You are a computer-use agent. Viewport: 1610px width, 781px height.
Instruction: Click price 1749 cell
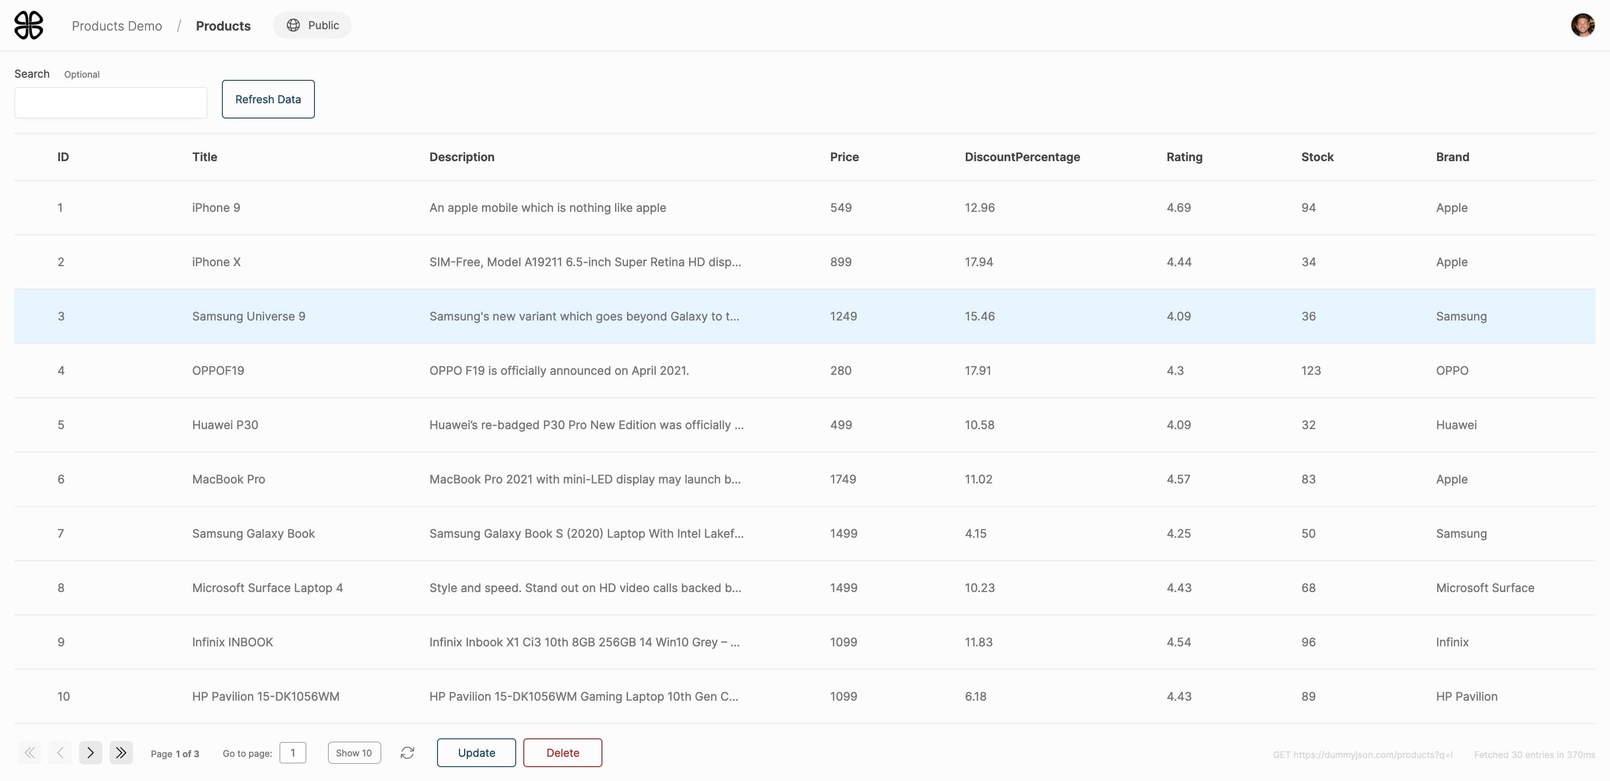pyautogui.click(x=843, y=479)
